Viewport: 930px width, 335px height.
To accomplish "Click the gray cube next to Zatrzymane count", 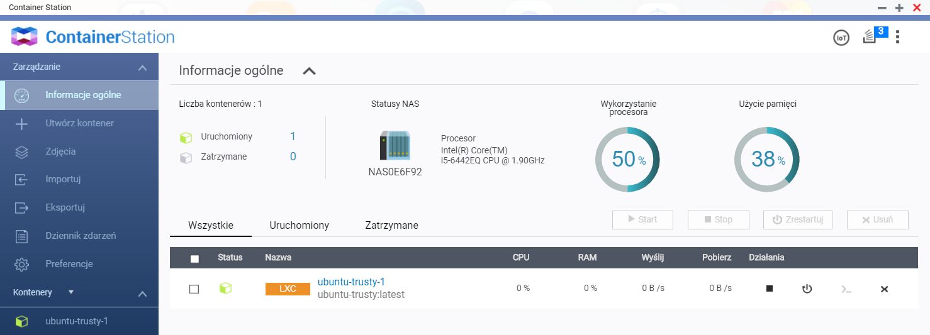I will tap(186, 157).
